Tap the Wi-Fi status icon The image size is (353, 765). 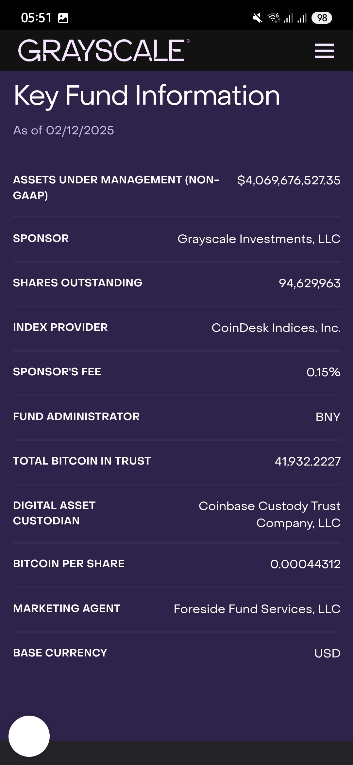pyautogui.click(x=274, y=18)
